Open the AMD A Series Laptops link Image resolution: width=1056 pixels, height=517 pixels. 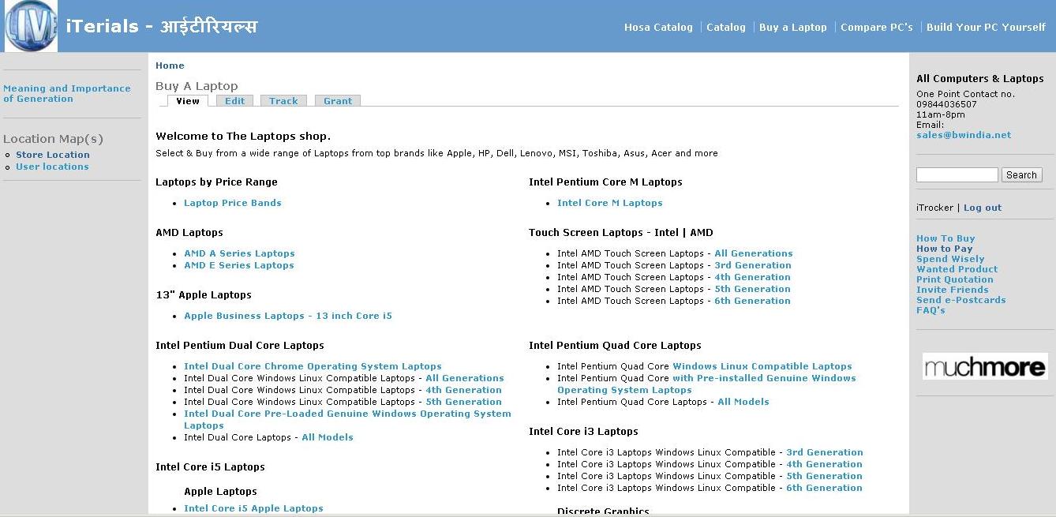[239, 253]
